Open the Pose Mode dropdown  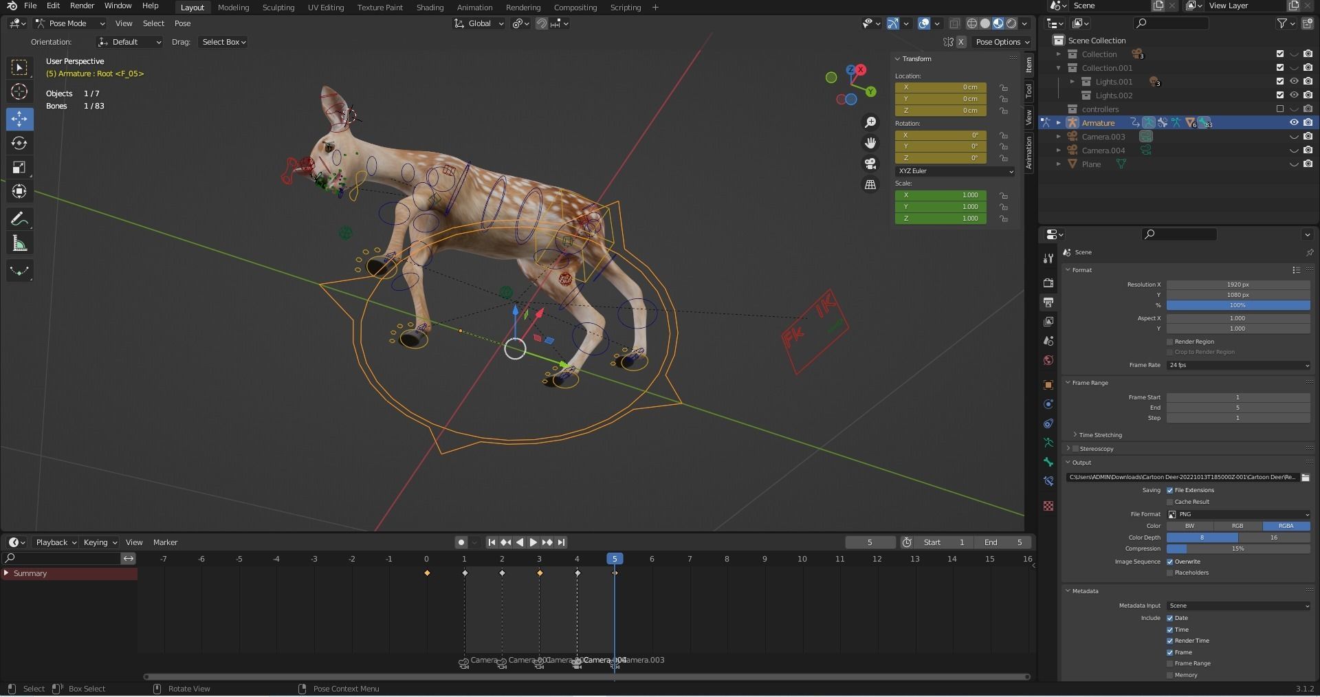point(69,23)
